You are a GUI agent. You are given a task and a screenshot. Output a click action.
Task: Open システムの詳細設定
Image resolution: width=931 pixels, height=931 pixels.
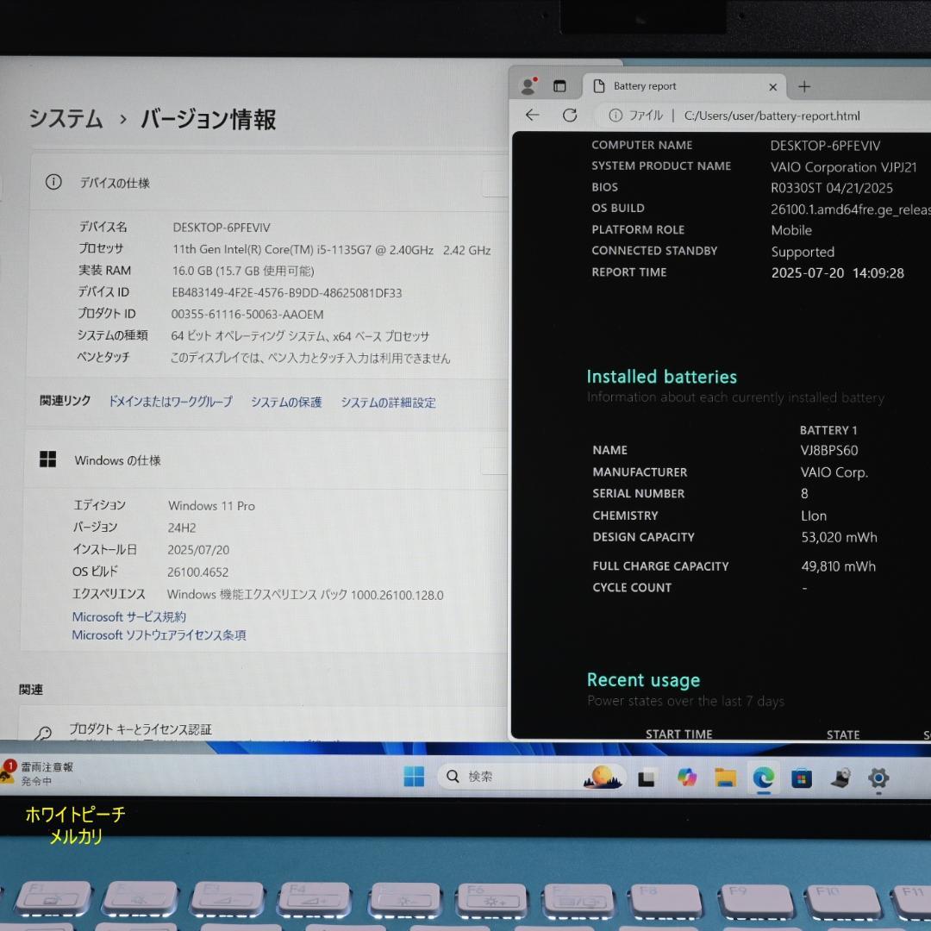click(x=389, y=402)
